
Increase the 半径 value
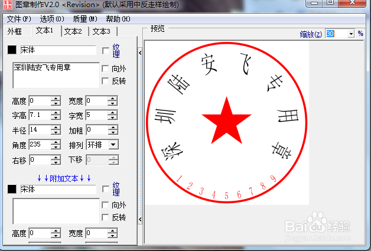point(56,128)
